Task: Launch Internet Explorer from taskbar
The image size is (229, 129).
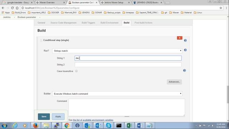Action: coord(15,125)
